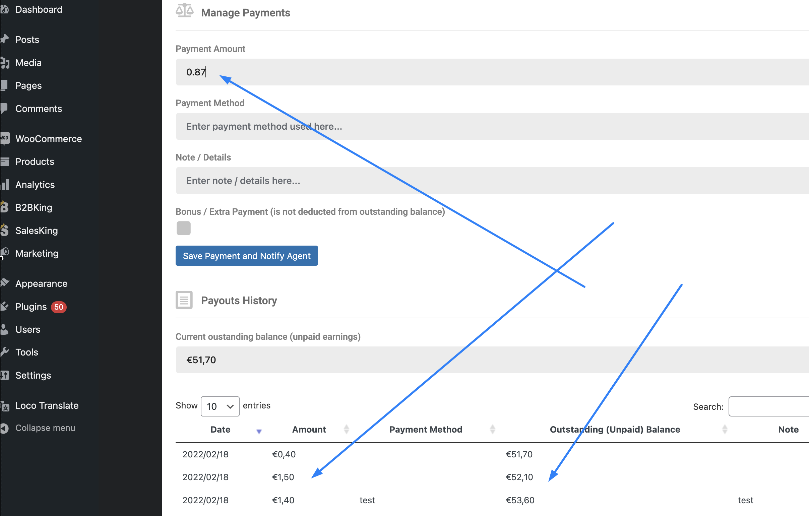Click Save Payment and Notify Agent button

247,256
